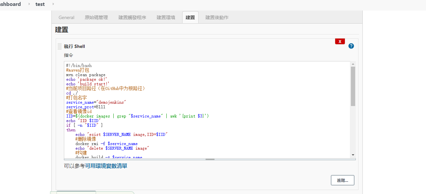The height and width of the screenshot is (194, 426).
Task: Click the line 'if [ -n "$IID" ]'
Action: pyautogui.click(x=84, y=125)
